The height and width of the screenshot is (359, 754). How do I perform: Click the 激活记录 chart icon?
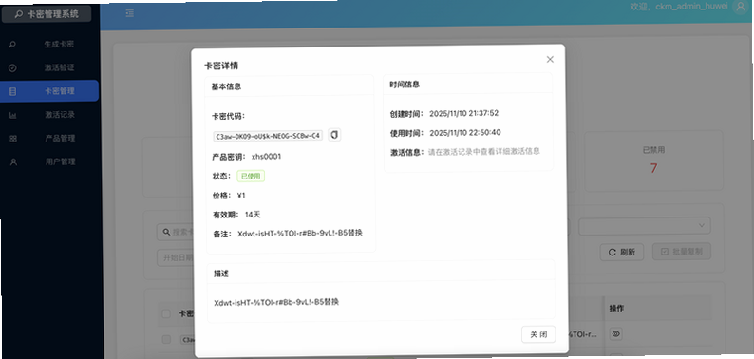pos(13,115)
